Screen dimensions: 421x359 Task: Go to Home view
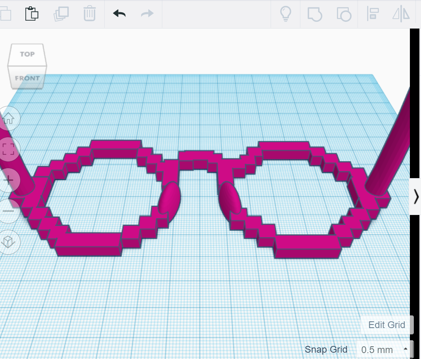point(9,119)
